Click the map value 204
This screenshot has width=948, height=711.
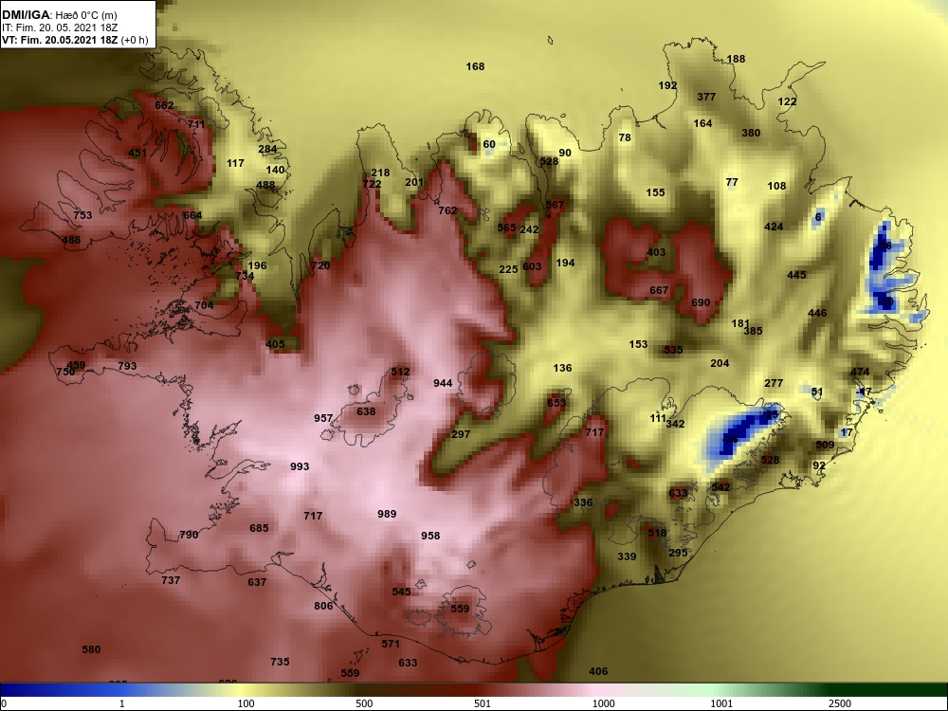(720, 363)
